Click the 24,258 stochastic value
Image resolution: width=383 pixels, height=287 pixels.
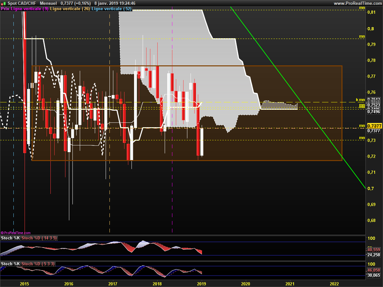pos(374,255)
